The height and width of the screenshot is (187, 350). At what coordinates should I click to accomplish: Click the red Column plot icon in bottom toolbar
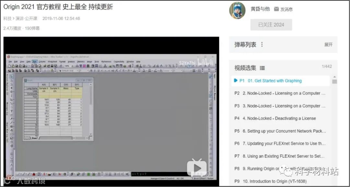point(34,174)
